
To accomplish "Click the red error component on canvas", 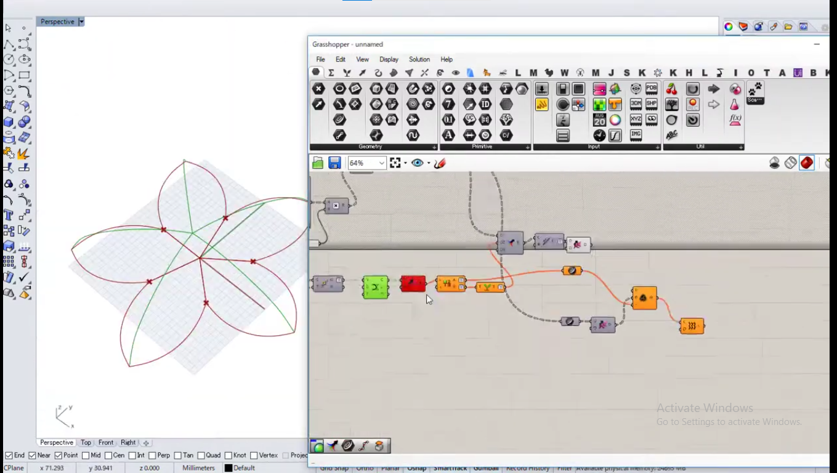I will (413, 283).
